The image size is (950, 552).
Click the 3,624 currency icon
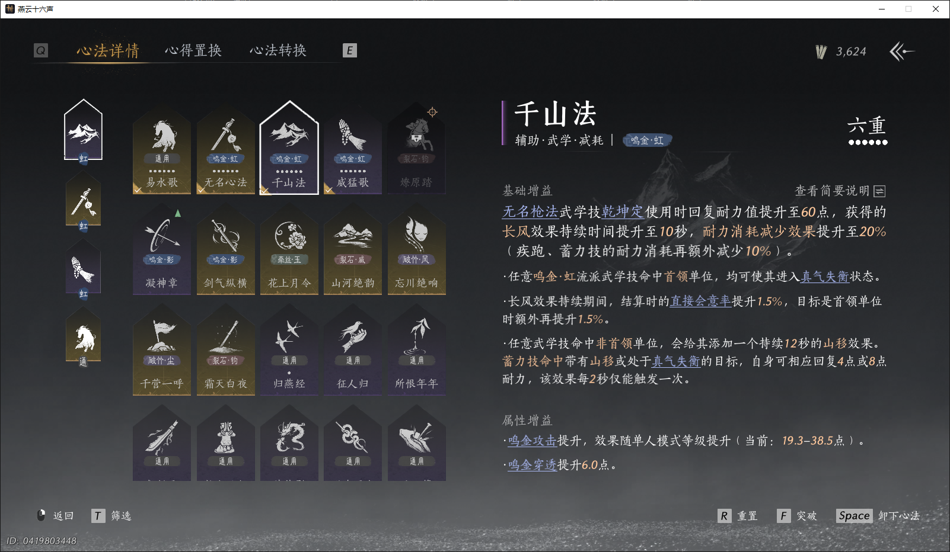(x=821, y=52)
